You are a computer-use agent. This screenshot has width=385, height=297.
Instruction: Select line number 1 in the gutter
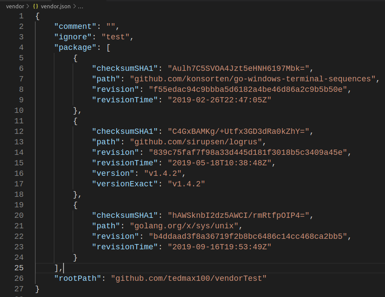pyautogui.click(x=21, y=16)
